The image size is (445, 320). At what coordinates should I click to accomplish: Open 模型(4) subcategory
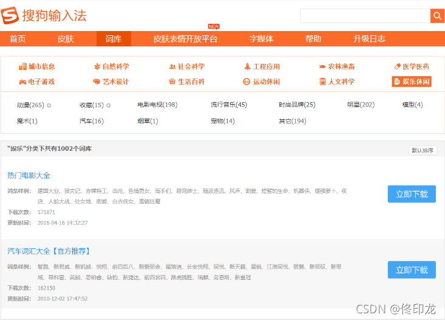413,105
